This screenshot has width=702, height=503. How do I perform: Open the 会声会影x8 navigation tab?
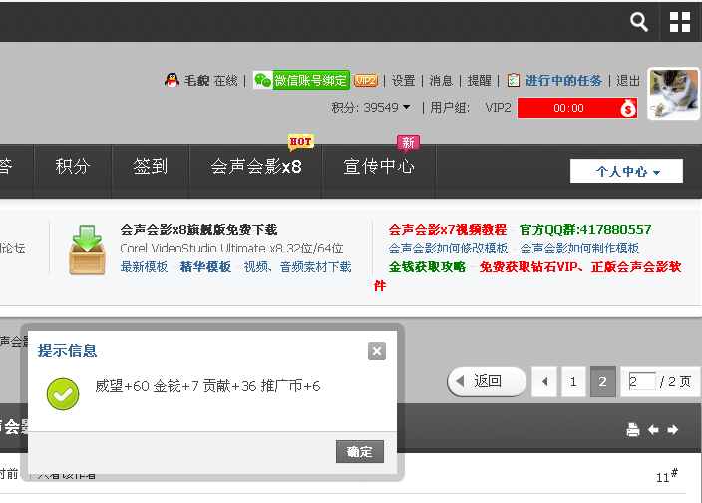(255, 167)
